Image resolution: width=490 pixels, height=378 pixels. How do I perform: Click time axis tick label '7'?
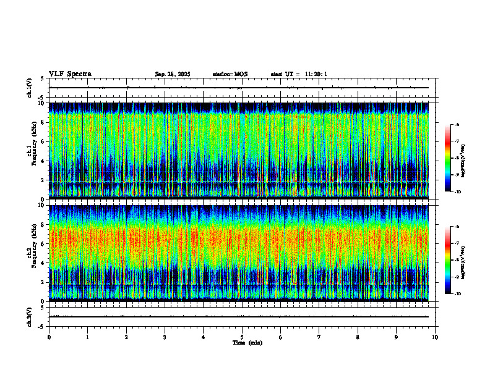[319, 337]
